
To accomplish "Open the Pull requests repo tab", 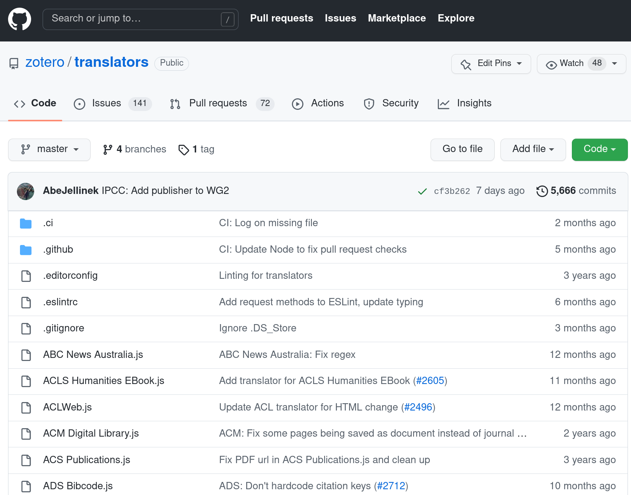I will (x=222, y=103).
